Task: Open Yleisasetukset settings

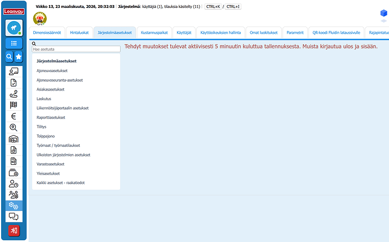Action: [x=48, y=173]
